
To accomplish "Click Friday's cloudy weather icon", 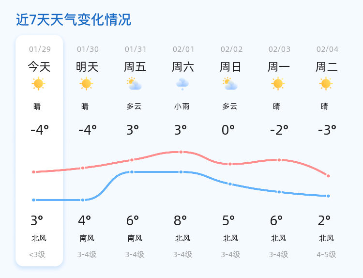I will [134, 84].
